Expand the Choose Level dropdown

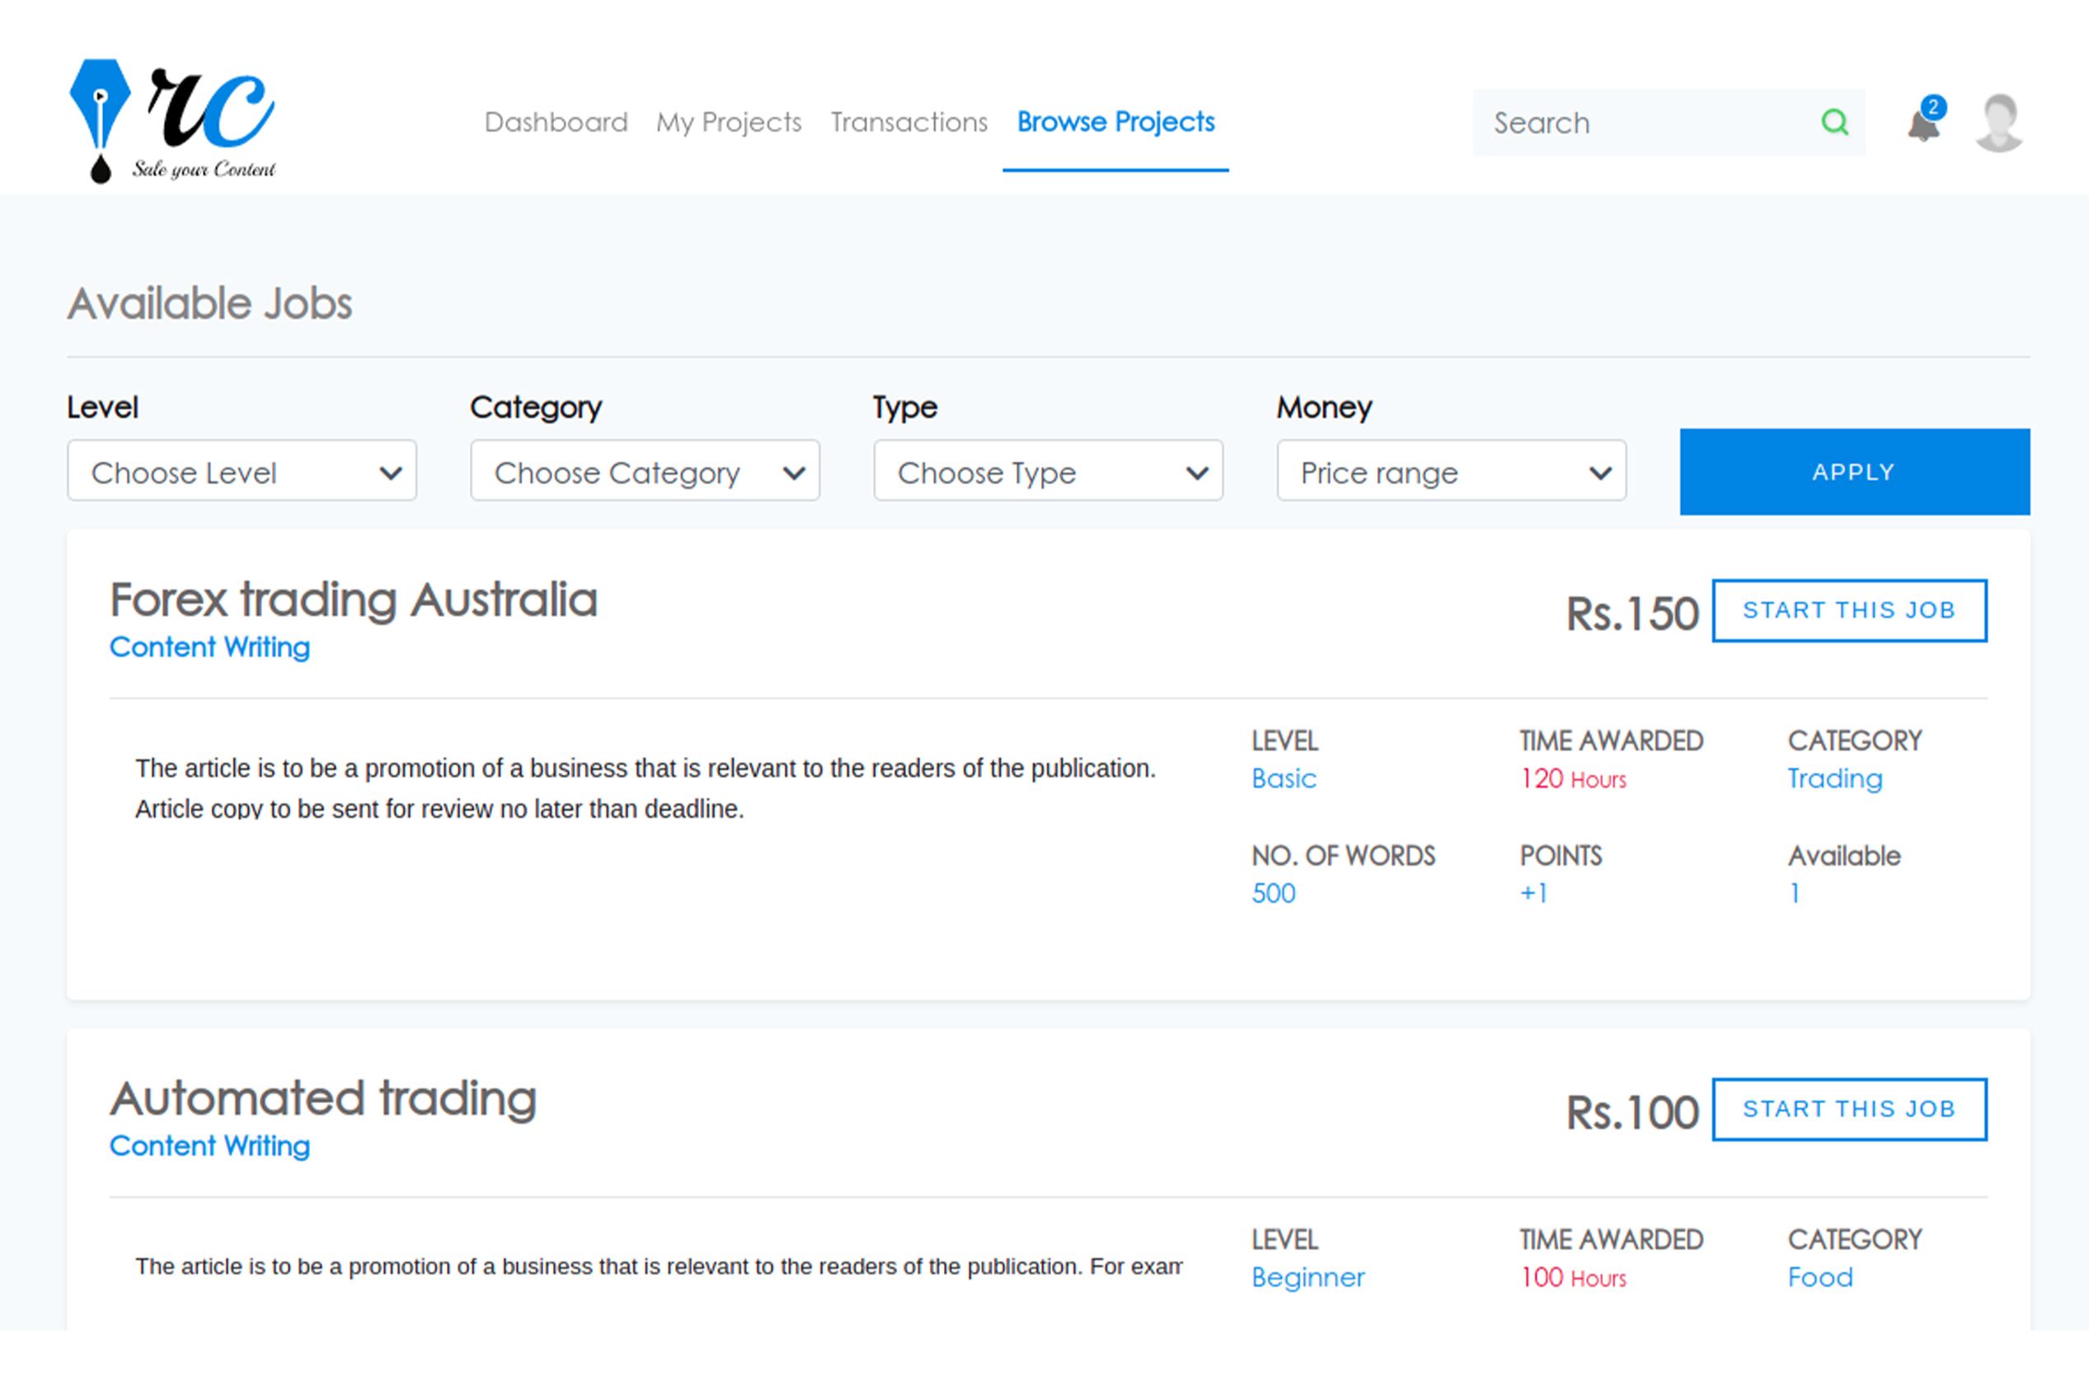tap(242, 472)
